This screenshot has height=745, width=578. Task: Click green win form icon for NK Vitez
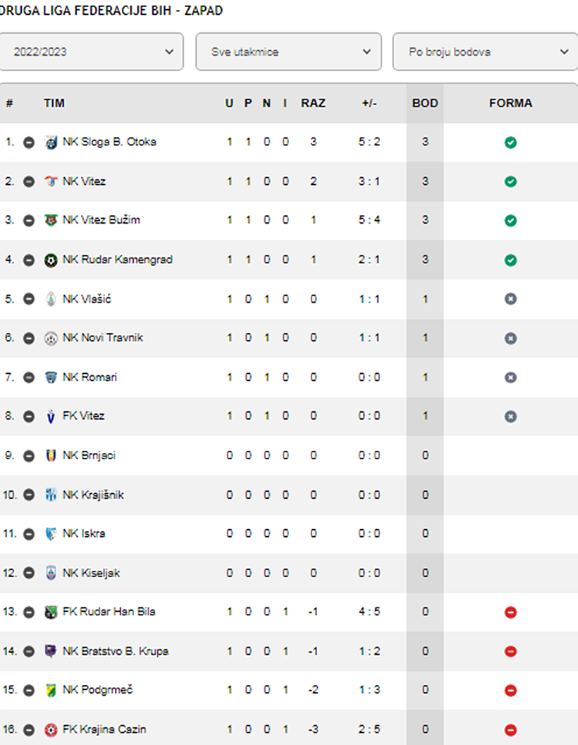pyautogui.click(x=510, y=181)
